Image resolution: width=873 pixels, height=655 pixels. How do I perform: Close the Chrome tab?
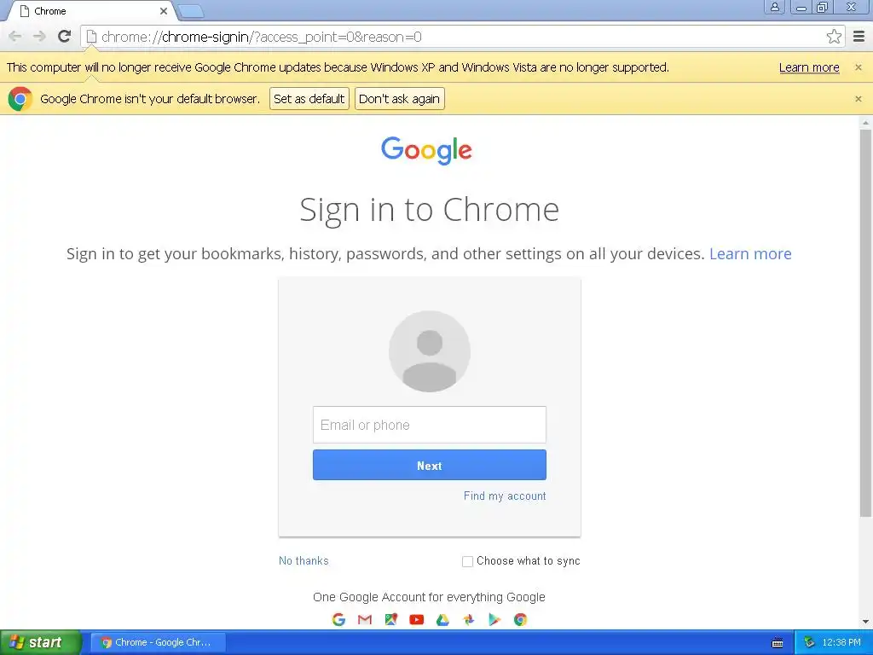pos(164,11)
